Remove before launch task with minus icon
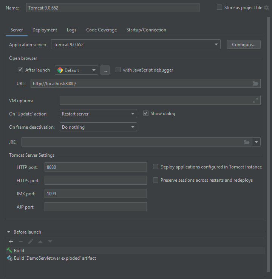Image resolution: width=272 pixels, height=279 pixels. pos(21,242)
